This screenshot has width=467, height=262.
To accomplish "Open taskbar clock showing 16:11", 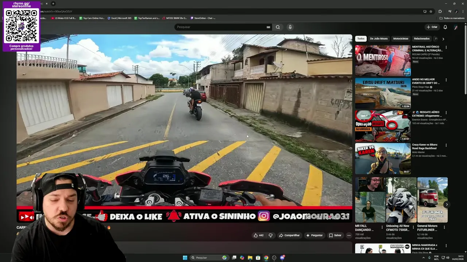I will 458,258.
